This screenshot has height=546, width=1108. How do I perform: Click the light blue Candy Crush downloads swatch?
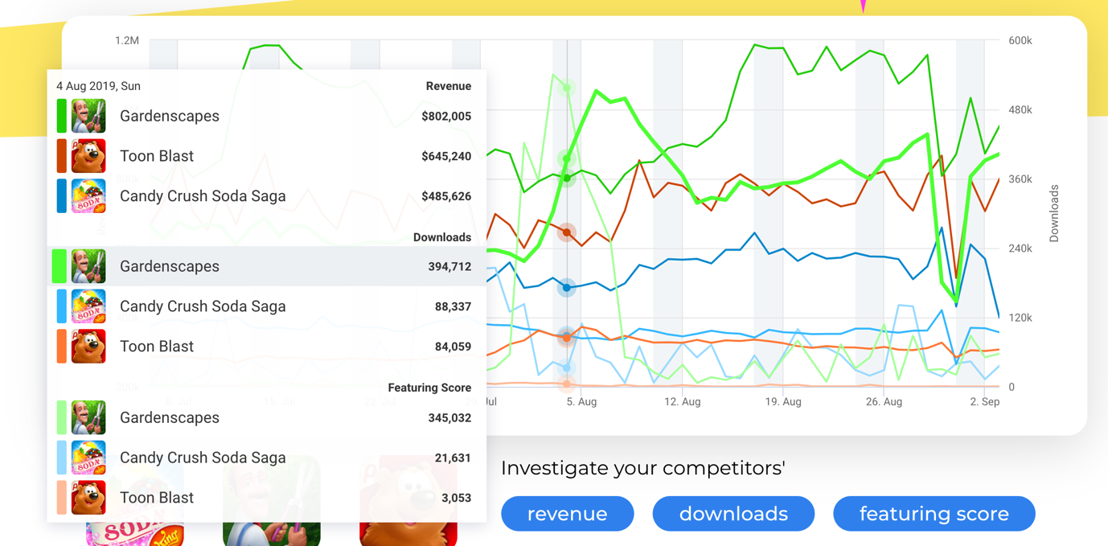62,306
